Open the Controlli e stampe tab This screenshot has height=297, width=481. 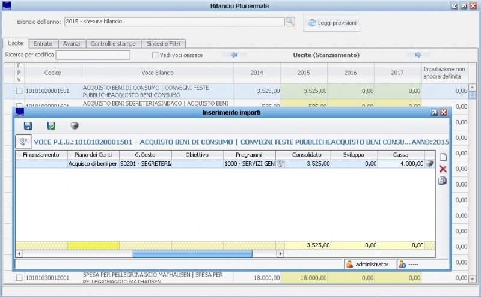(x=114, y=43)
